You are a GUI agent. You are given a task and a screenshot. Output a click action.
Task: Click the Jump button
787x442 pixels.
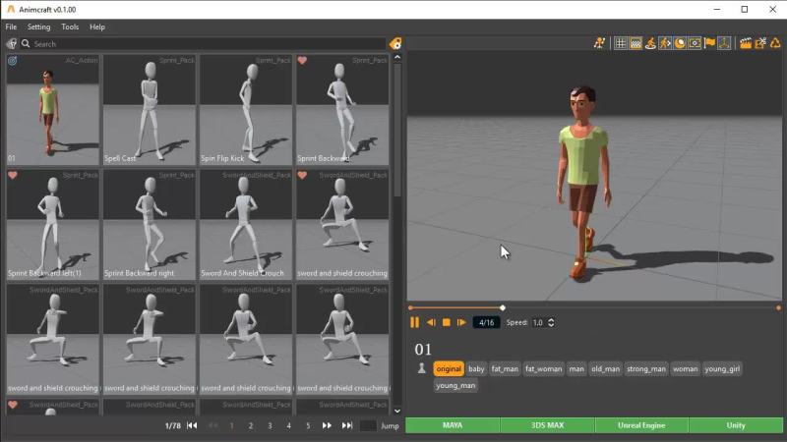point(390,425)
